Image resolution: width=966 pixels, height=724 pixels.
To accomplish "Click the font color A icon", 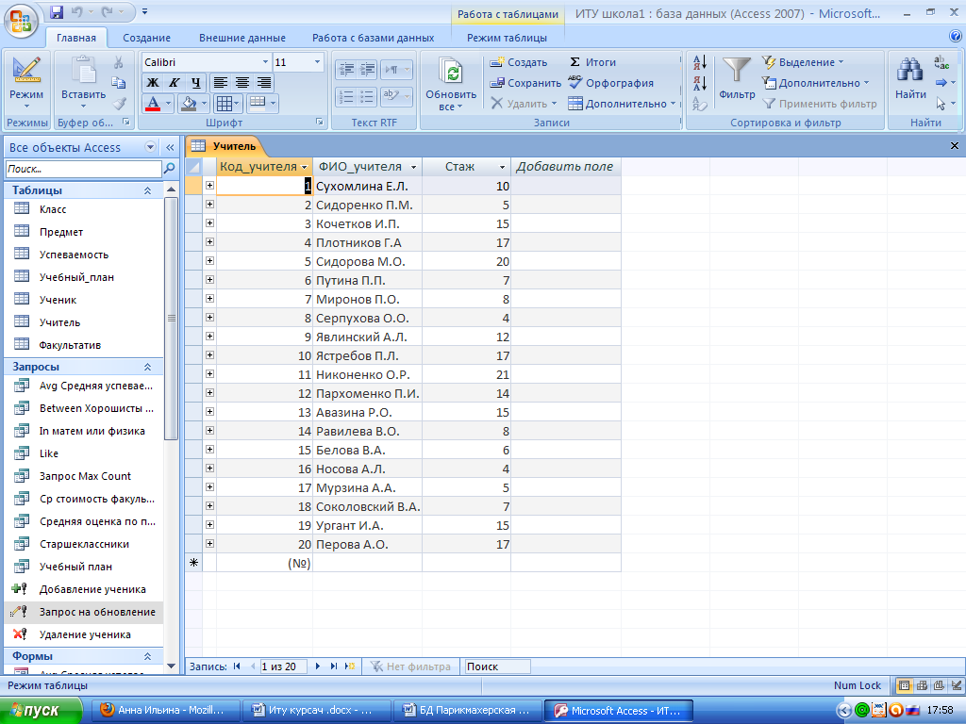I will 153,104.
